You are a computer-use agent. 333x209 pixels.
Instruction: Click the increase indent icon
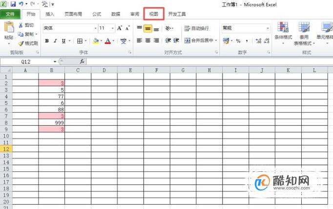coord(176,40)
